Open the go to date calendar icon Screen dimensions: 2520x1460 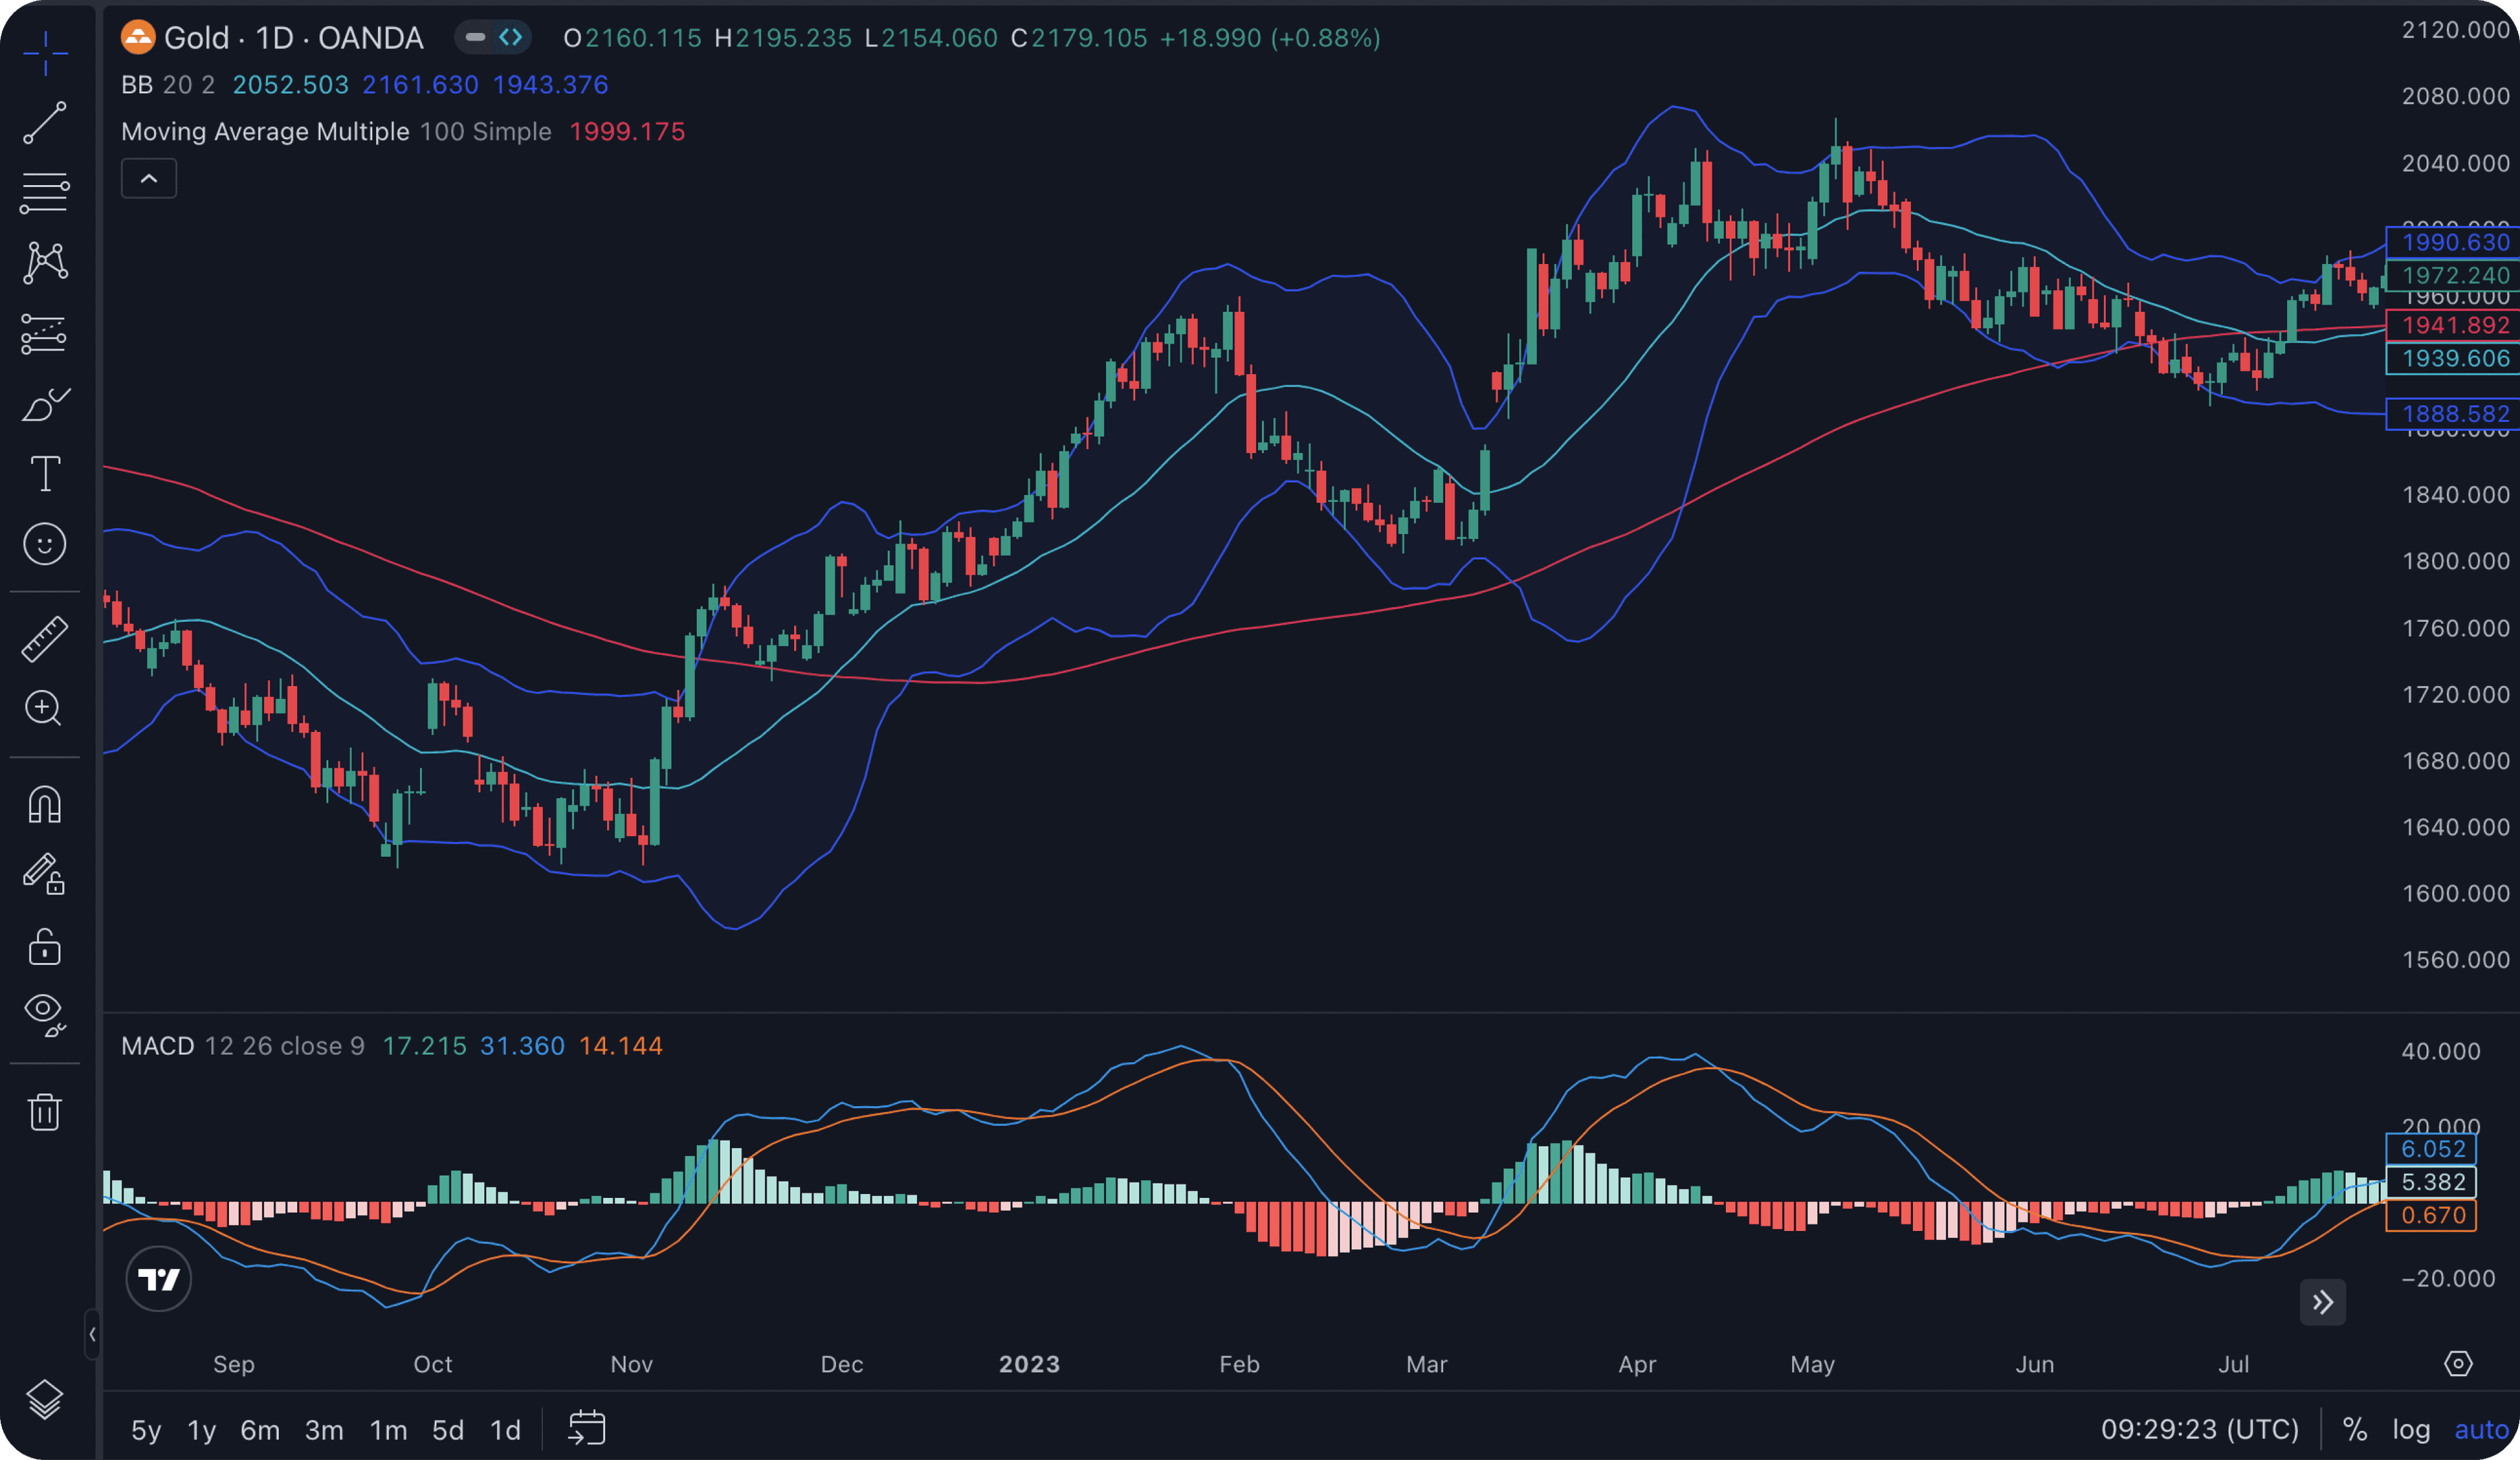(587, 1428)
